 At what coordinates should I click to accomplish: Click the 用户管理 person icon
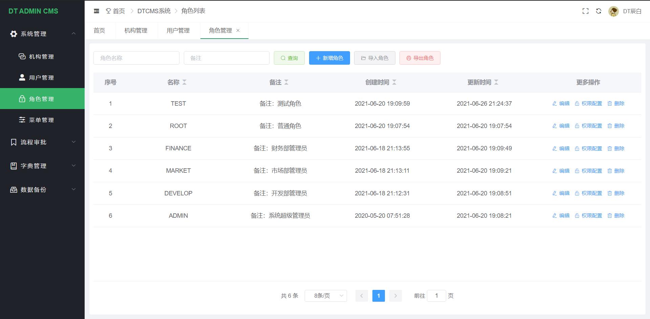(22, 77)
